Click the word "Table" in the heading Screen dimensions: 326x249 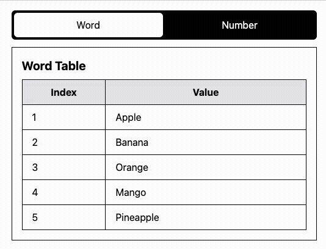[70, 66]
